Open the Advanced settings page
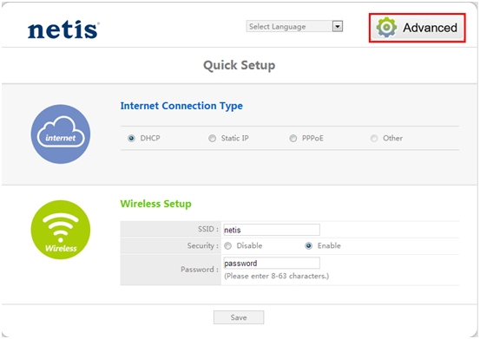Screen dimensions: 480x339 [x=418, y=28]
